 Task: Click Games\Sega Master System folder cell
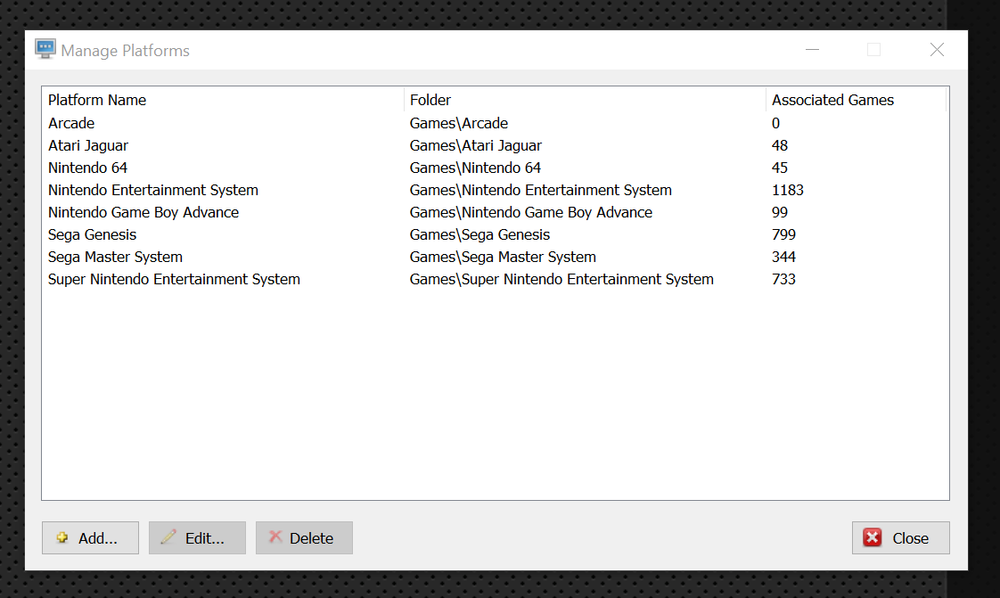point(504,257)
